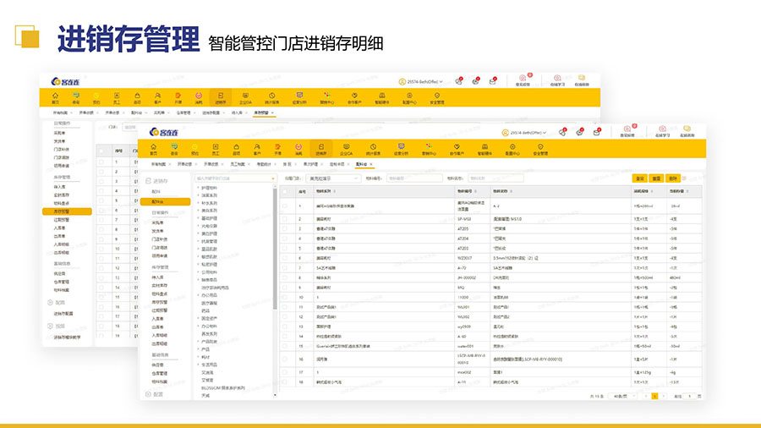This screenshot has height=428, width=761.
Task: Open 在线学习 icon in front window header
Action: click(x=662, y=131)
